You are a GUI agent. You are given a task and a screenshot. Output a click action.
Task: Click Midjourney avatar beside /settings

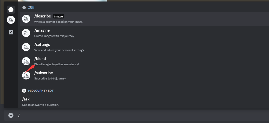point(26,47)
